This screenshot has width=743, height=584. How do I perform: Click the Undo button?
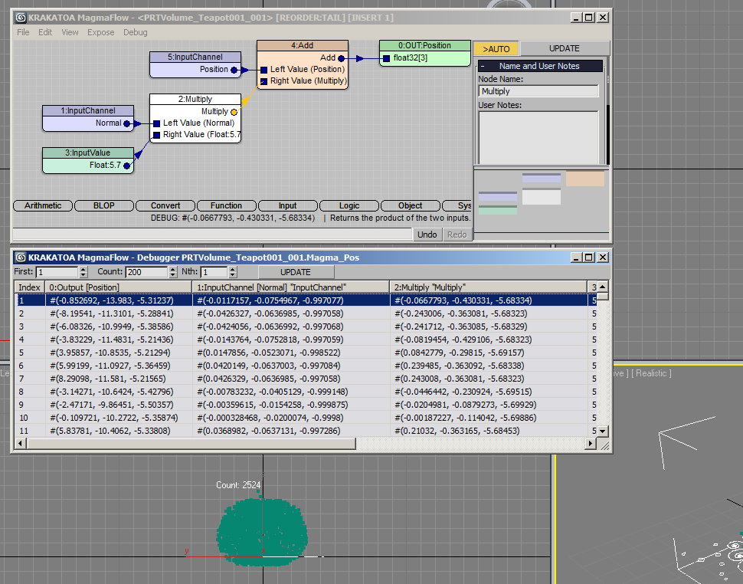427,234
